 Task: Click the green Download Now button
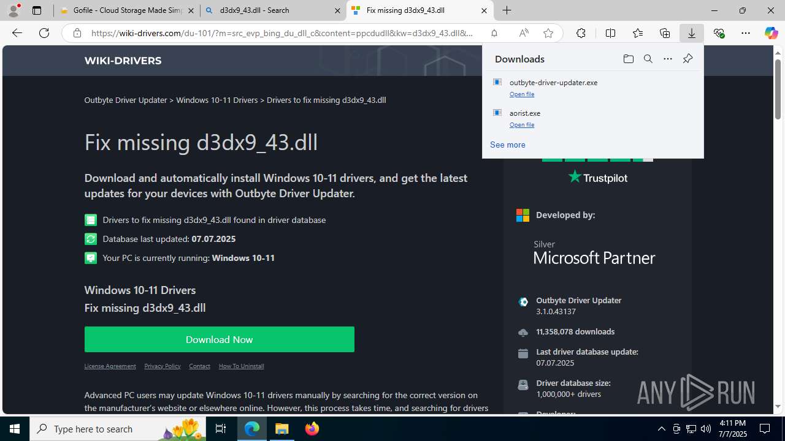tap(219, 339)
